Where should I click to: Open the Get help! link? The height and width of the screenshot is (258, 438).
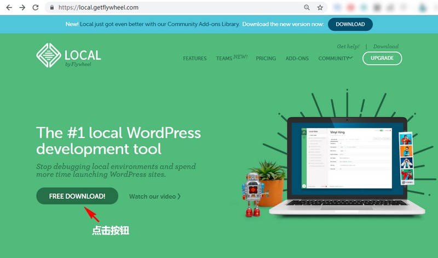[348, 47]
